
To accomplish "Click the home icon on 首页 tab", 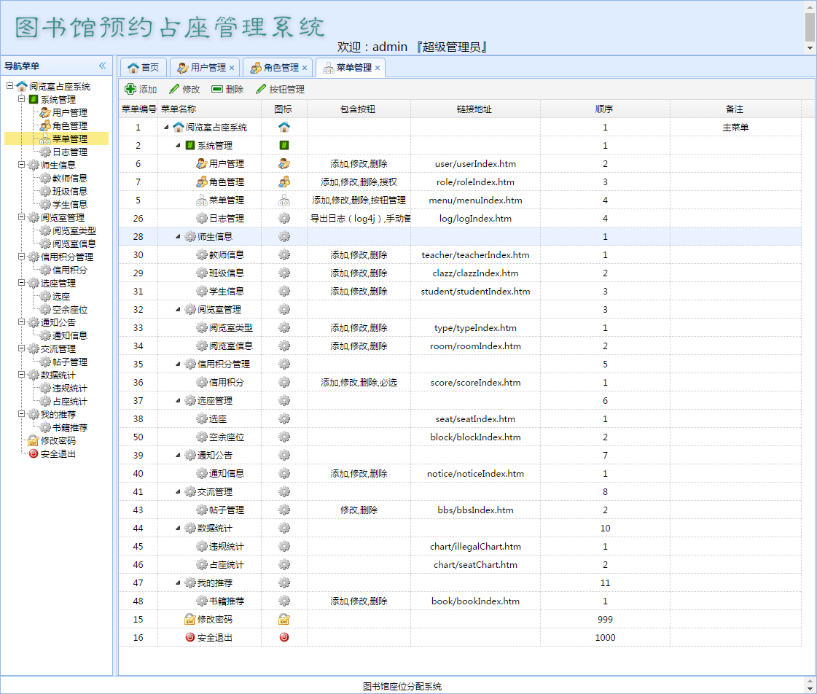I will coord(133,68).
